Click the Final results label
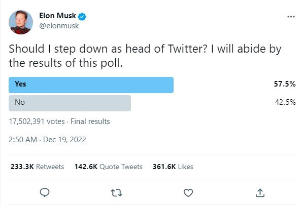This screenshot has height=206, width=303. (x=90, y=121)
